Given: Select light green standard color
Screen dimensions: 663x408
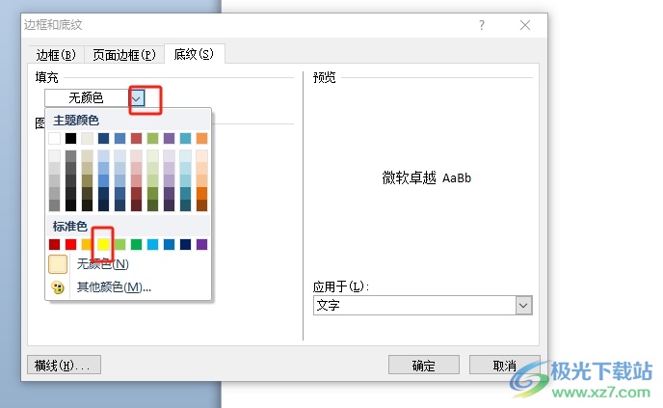Looking at the screenshot, I should coord(119,244).
